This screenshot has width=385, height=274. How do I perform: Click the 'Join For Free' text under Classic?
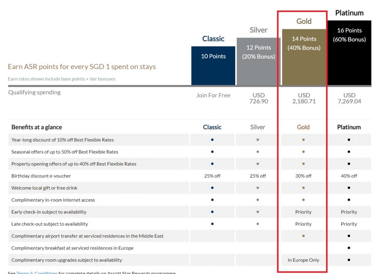click(213, 95)
